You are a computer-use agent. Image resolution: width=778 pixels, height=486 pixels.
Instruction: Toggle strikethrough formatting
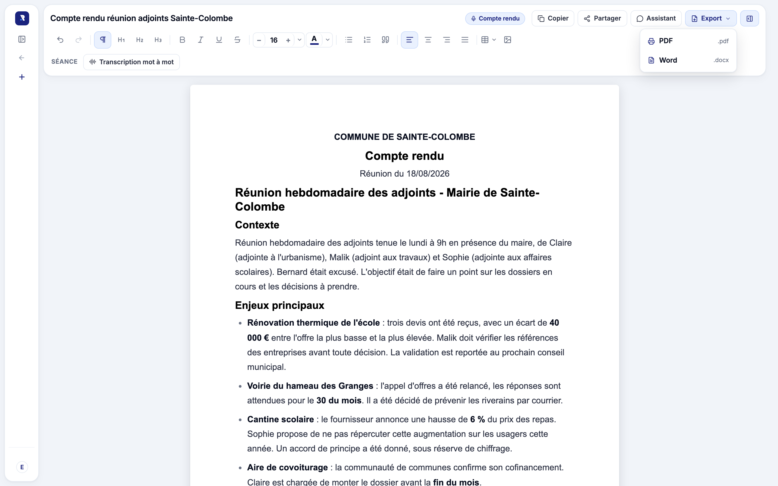(237, 40)
